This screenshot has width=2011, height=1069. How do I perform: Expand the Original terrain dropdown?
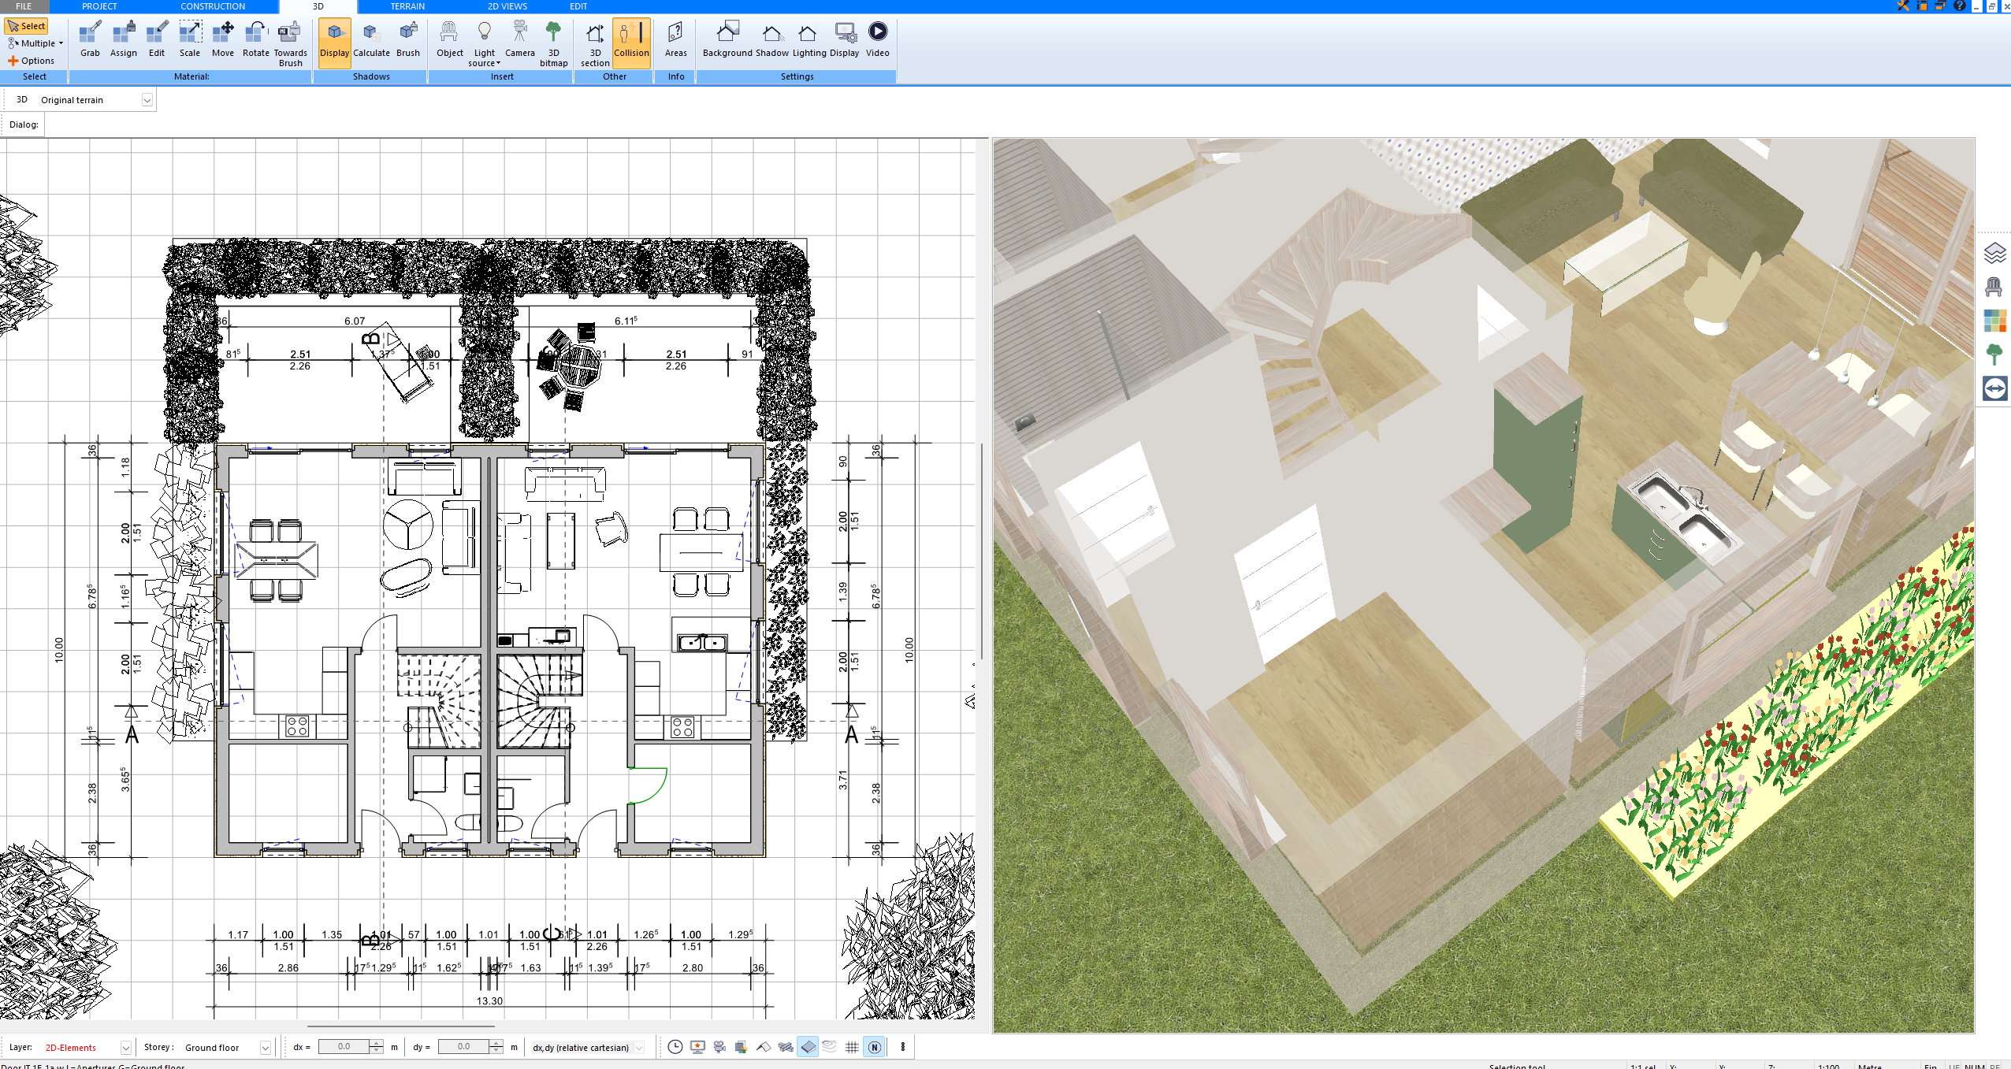click(x=147, y=100)
